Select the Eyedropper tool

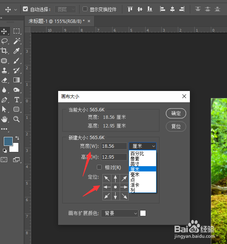(17, 51)
